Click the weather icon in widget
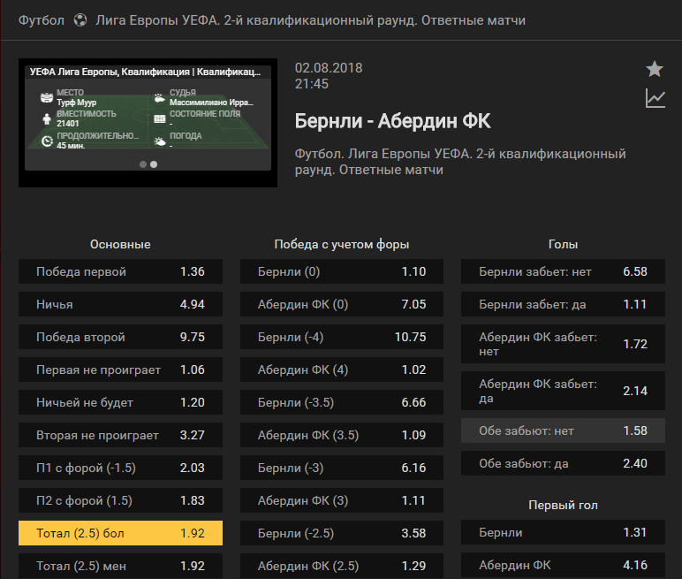The image size is (682, 579). coord(160,141)
